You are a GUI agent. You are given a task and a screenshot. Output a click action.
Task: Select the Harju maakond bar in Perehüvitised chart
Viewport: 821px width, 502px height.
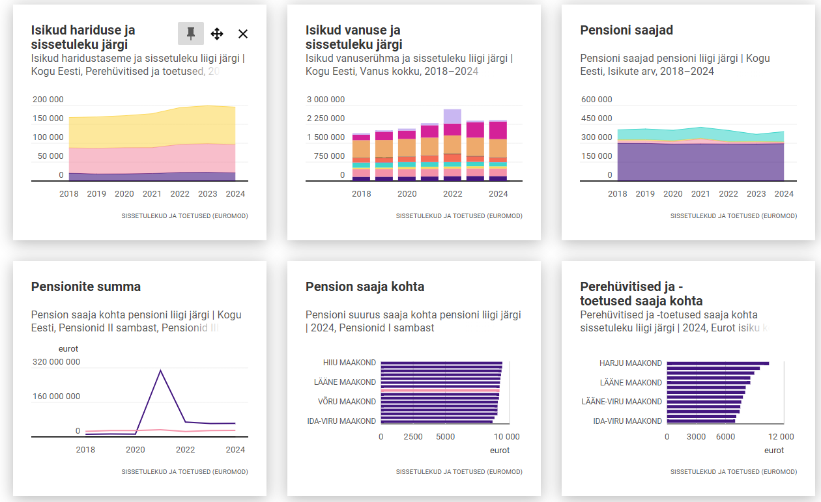click(717, 363)
